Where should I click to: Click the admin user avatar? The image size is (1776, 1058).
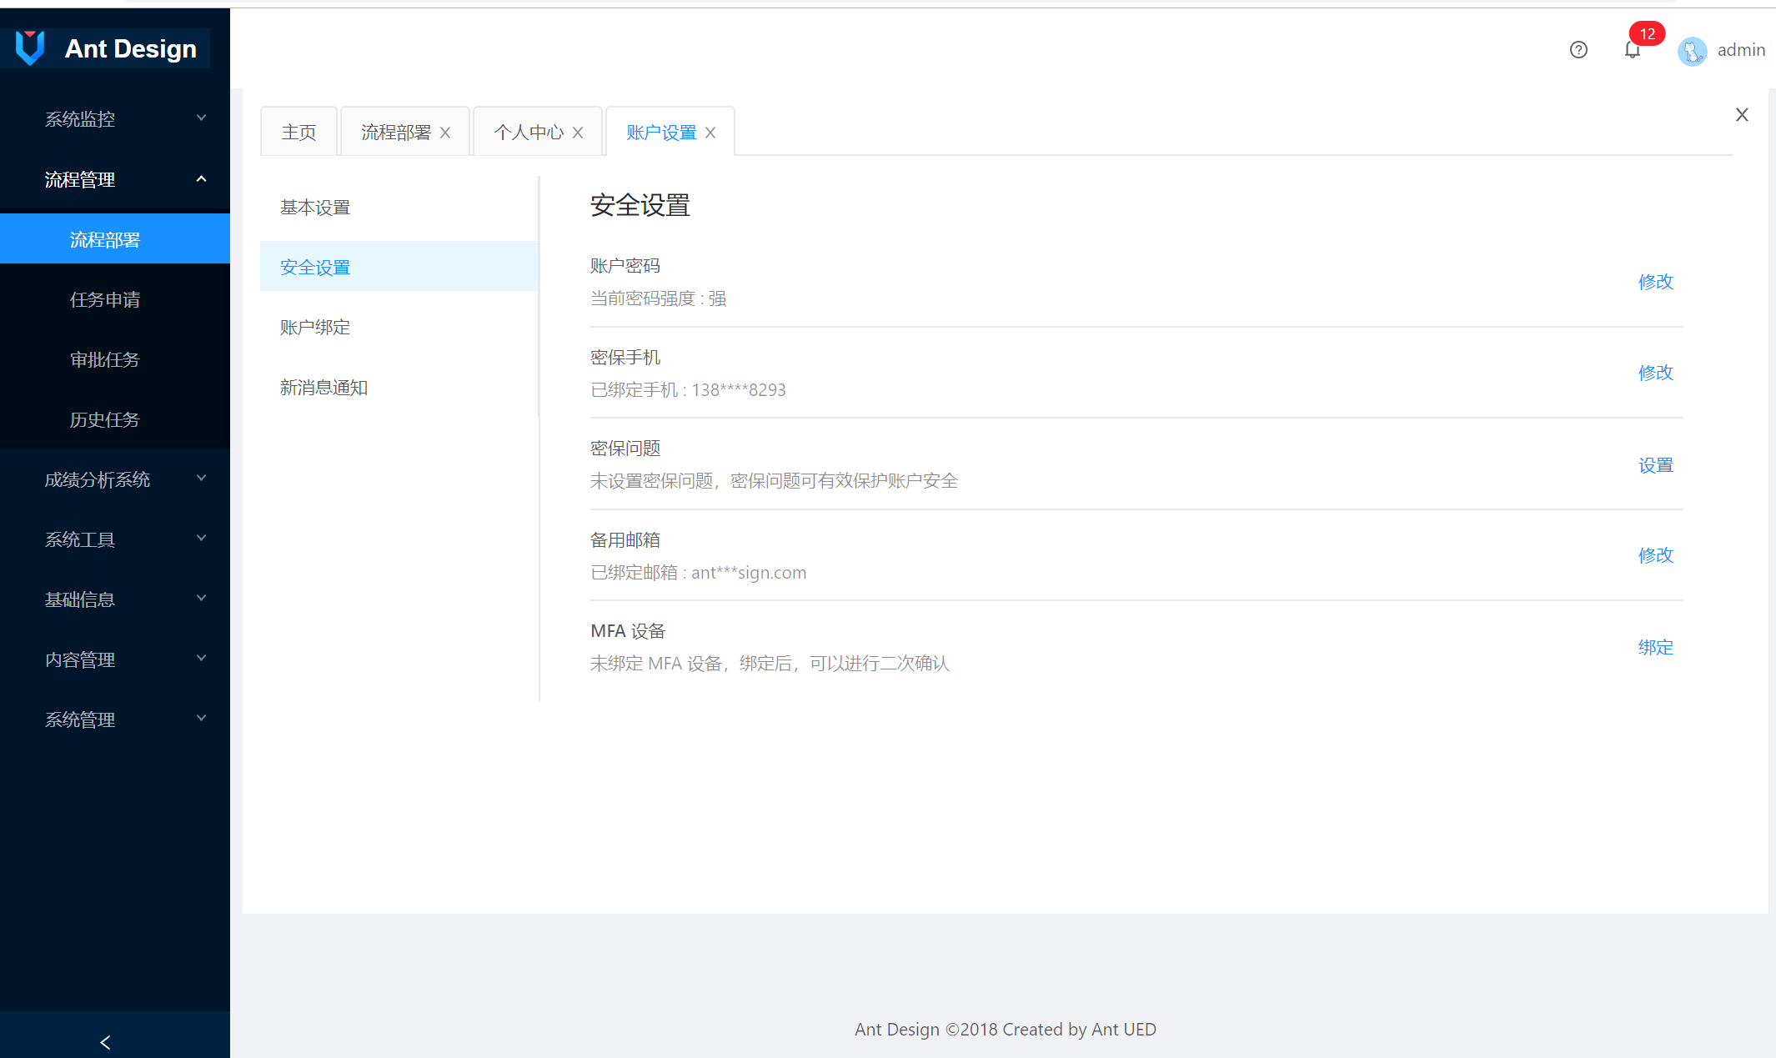[x=1692, y=52]
